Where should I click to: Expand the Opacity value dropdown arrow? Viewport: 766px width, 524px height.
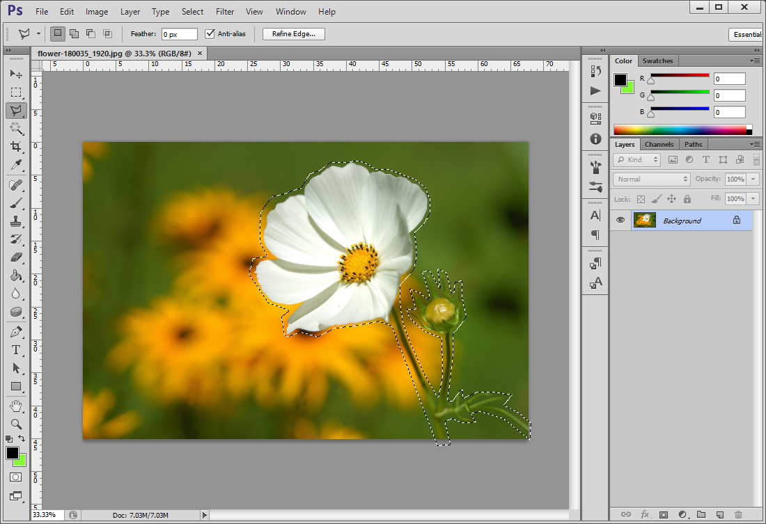pyautogui.click(x=753, y=179)
